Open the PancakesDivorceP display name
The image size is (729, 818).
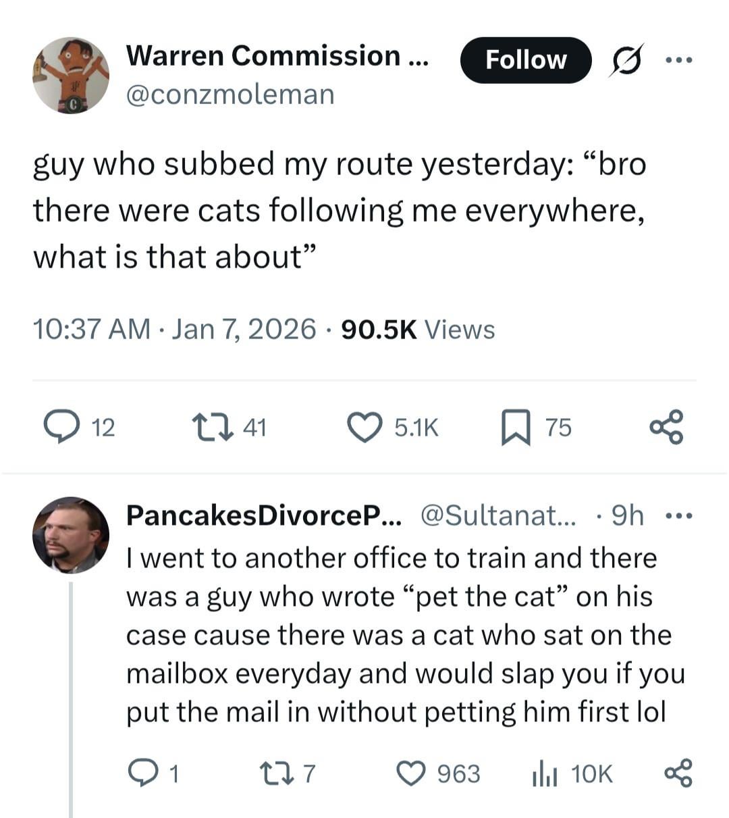(x=264, y=516)
